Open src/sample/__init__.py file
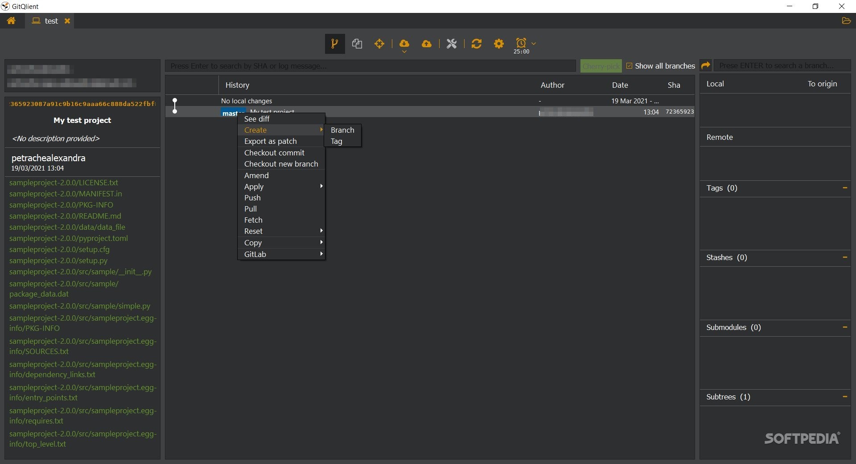This screenshot has width=856, height=464. coord(80,272)
